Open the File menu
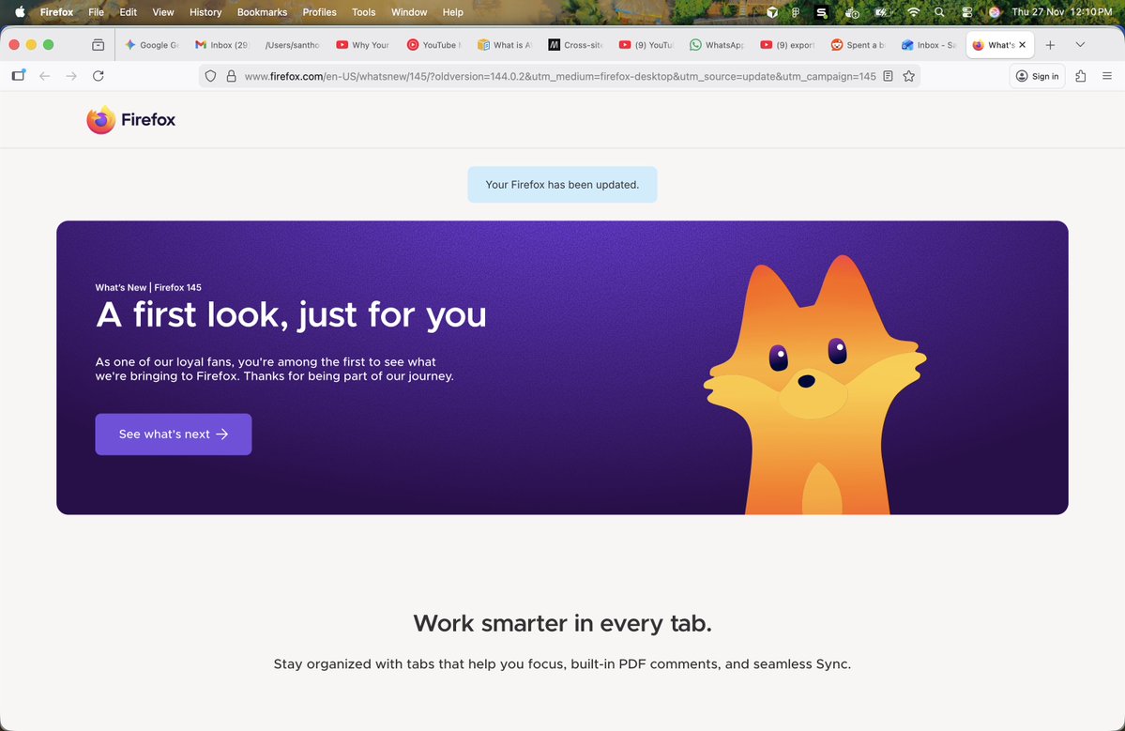The width and height of the screenshot is (1125, 731). tap(96, 12)
